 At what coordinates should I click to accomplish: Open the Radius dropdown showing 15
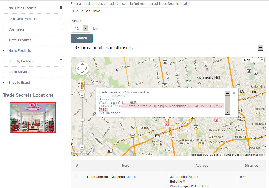click(x=81, y=28)
